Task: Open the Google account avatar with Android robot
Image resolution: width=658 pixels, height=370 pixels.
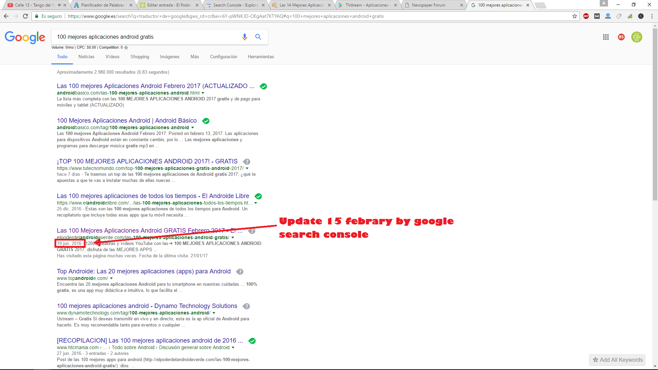Action: [x=637, y=37]
